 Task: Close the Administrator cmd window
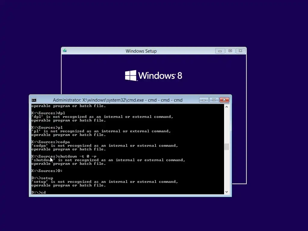[224, 100]
